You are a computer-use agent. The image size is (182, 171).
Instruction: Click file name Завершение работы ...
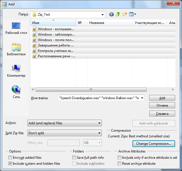pyautogui.click(x=56, y=45)
